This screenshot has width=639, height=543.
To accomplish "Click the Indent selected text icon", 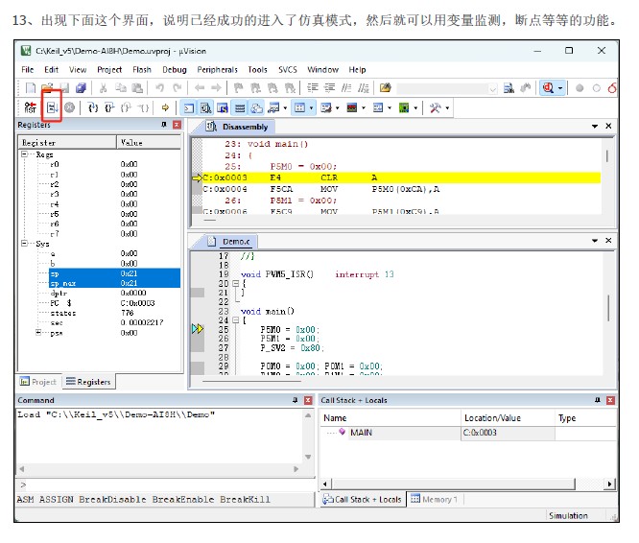I will click(313, 87).
